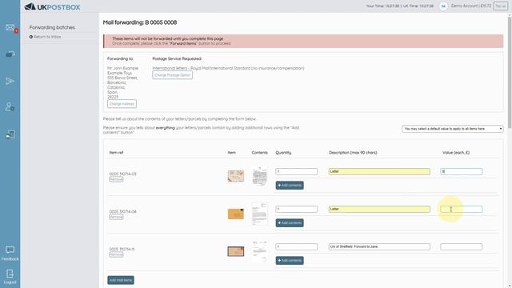Open contents scan thumbnail for item 310714-03
Image resolution: width=512 pixels, height=288 pixels.
click(x=260, y=176)
